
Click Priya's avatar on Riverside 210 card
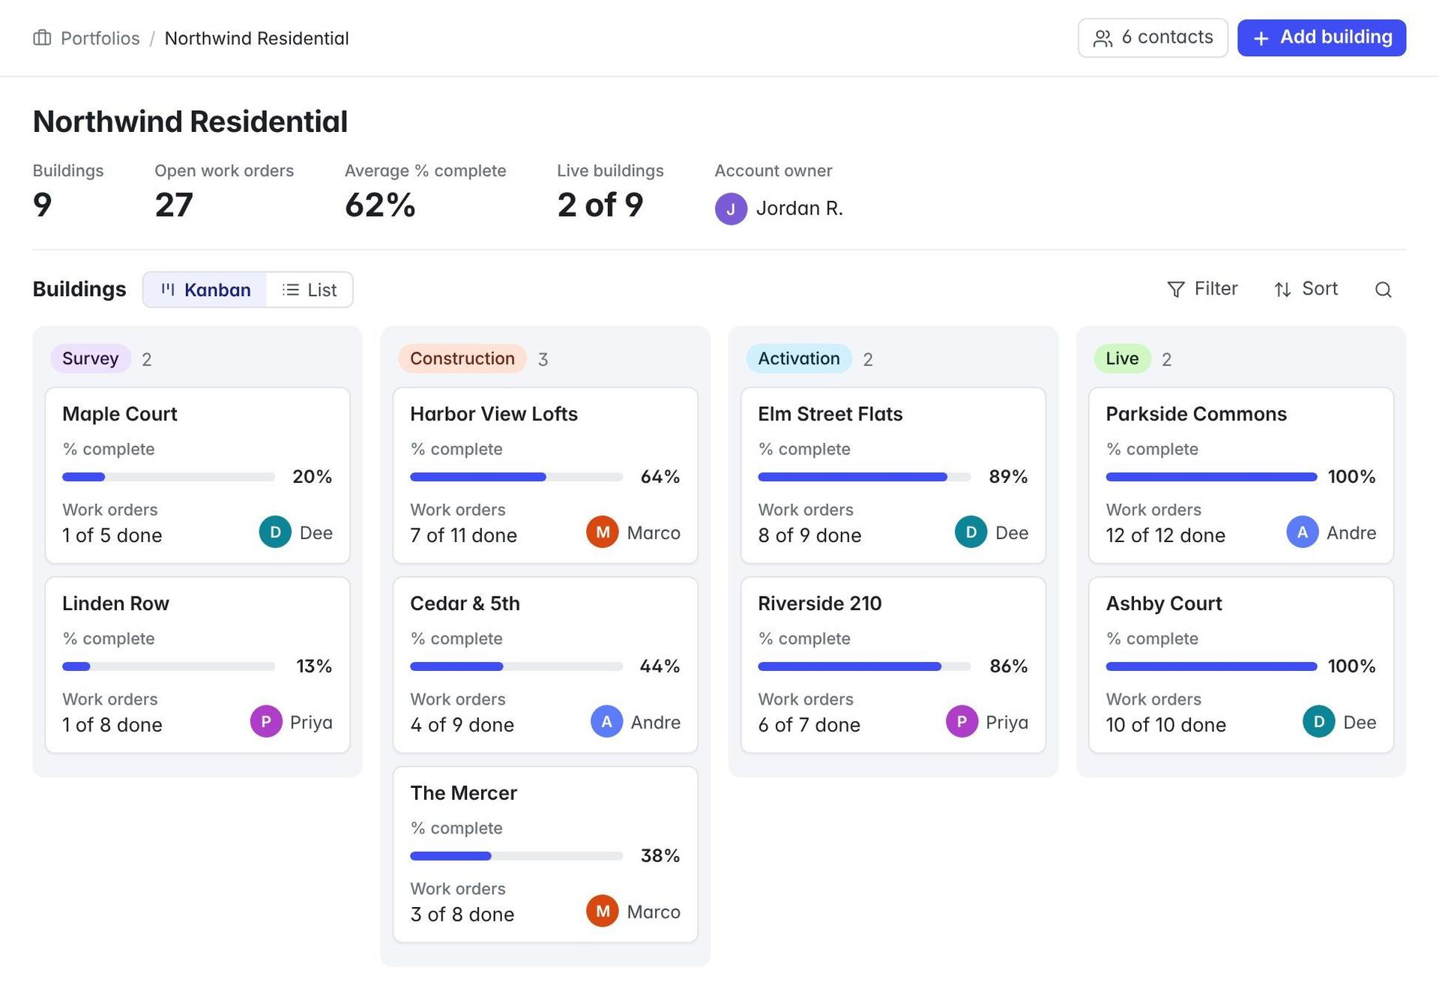tap(962, 722)
